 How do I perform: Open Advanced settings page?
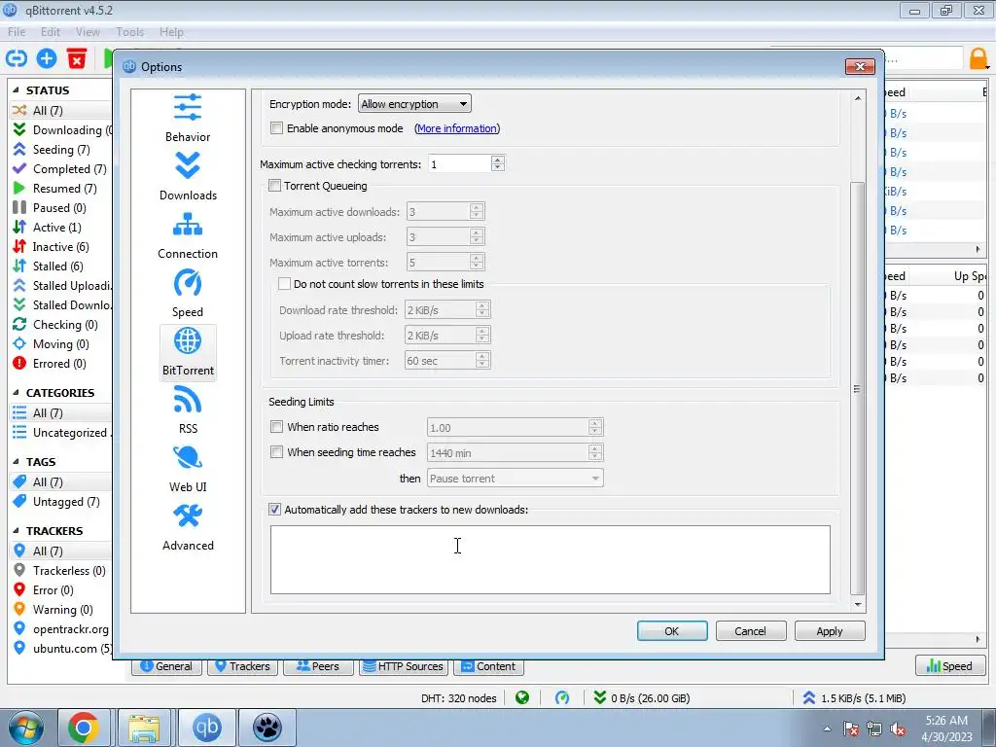pos(188,527)
